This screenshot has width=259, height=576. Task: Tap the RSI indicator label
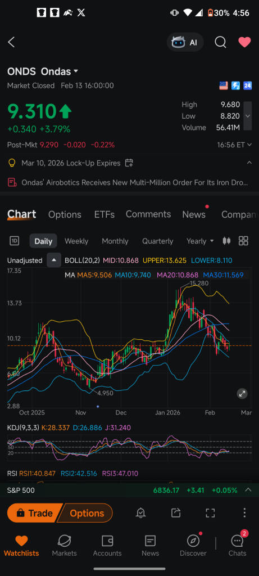pyautogui.click(x=12, y=474)
